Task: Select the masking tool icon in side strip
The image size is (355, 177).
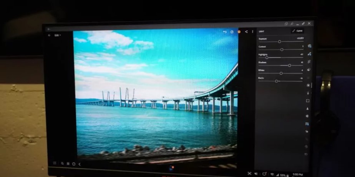Action: pos(310,46)
